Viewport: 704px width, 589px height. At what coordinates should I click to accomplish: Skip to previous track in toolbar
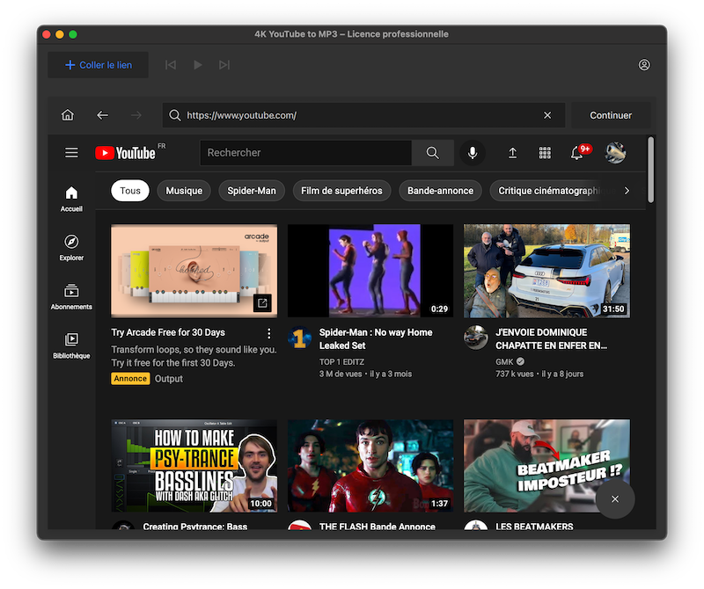click(171, 65)
